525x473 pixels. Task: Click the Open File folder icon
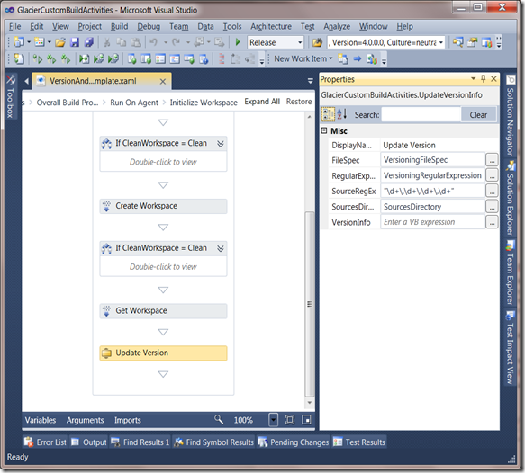coord(60,42)
